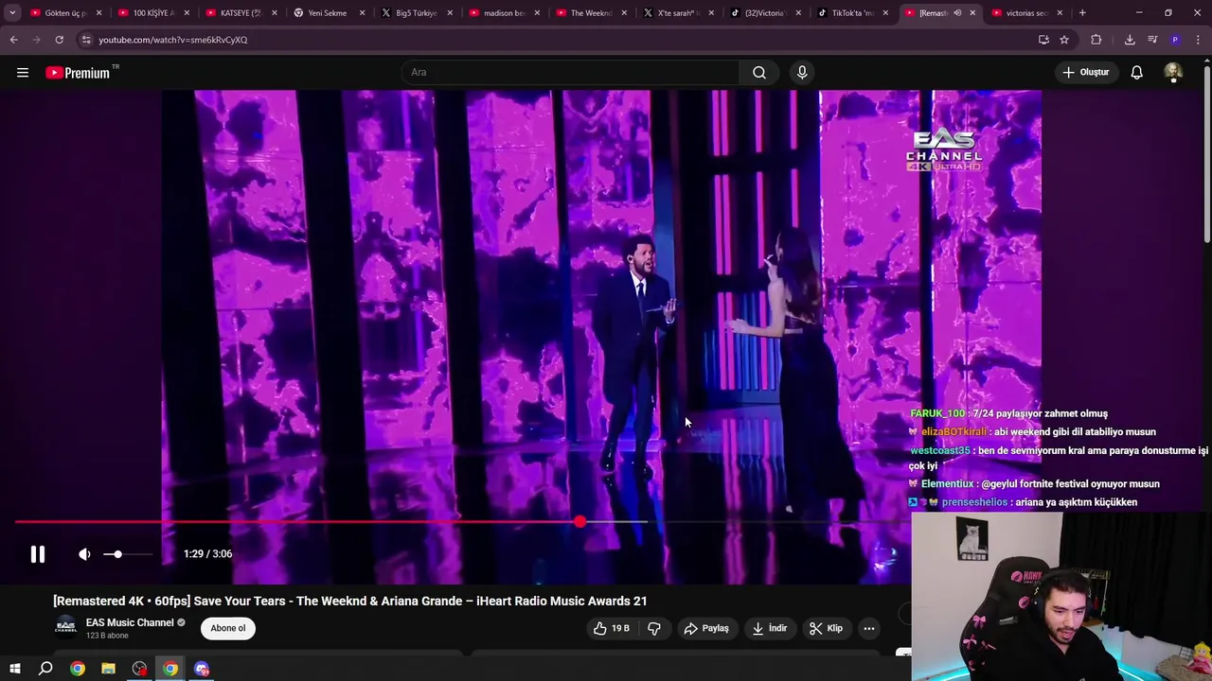
Task: View site information icon in address bar
Action: [x=86, y=40]
